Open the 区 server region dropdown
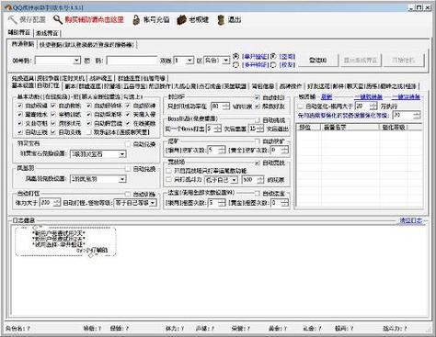436x337 pixels. pyautogui.click(x=216, y=61)
